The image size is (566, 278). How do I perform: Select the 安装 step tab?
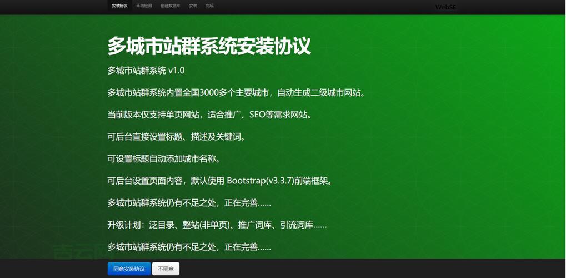pyautogui.click(x=193, y=6)
